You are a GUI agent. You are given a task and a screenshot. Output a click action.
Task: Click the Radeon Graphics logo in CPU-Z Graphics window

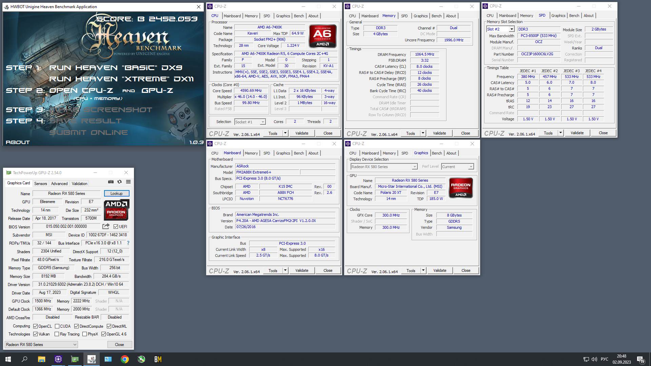(x=461, y=188)
